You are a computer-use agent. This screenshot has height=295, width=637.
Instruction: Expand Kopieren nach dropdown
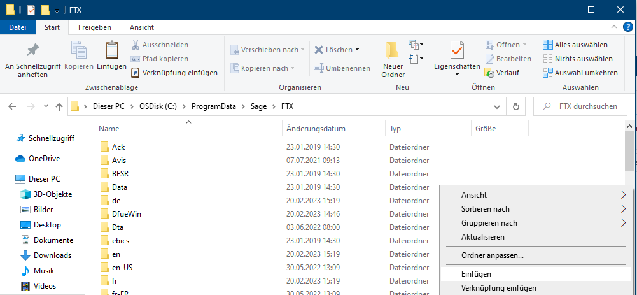(293, 68)
